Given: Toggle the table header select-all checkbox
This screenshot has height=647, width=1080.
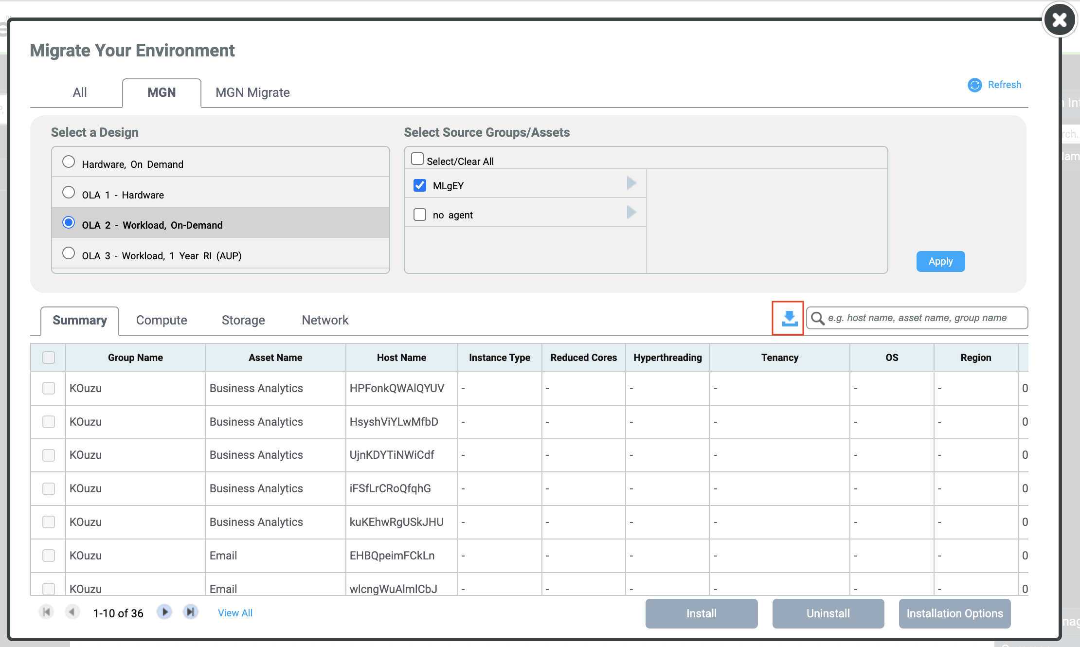Looking at the screenshot, I should (49, 358).
